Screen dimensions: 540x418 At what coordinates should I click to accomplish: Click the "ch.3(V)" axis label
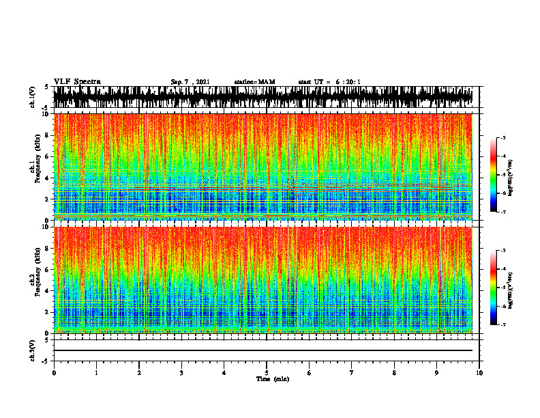pos(32,350)
